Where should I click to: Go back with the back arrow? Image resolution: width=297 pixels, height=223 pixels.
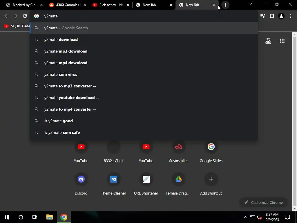6,16
